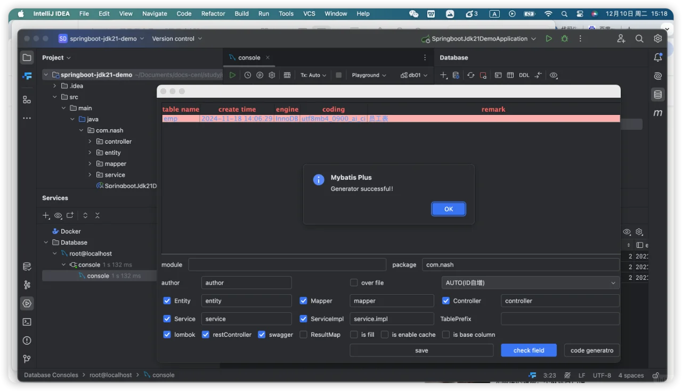Enable the ResultMap checkbox
The width and height of the screenshot is (682, 391).
click(304, 335)
